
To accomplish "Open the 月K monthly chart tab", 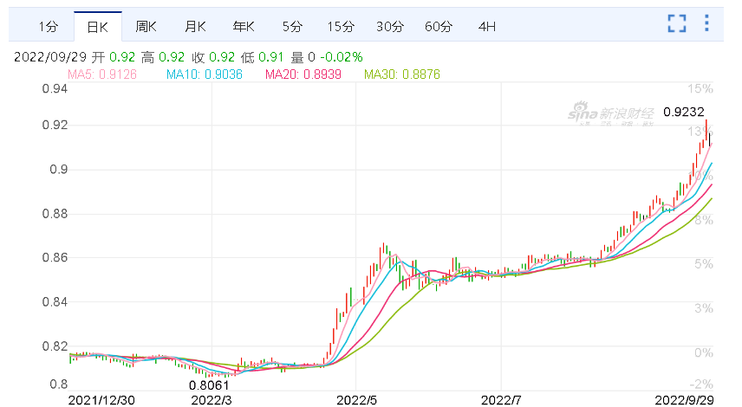I will click(x=195, y=27).
